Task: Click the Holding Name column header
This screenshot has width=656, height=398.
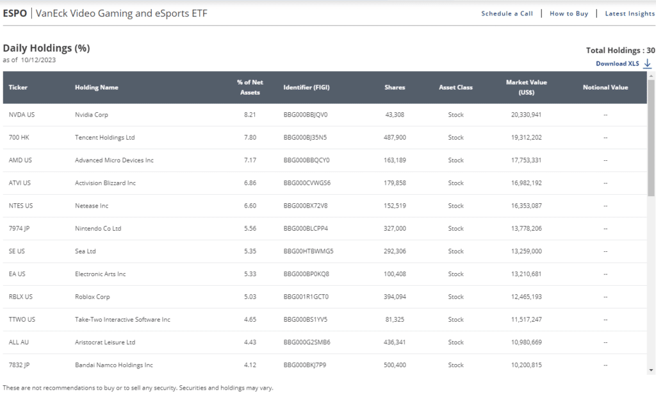Action: [x=97, y=87]
